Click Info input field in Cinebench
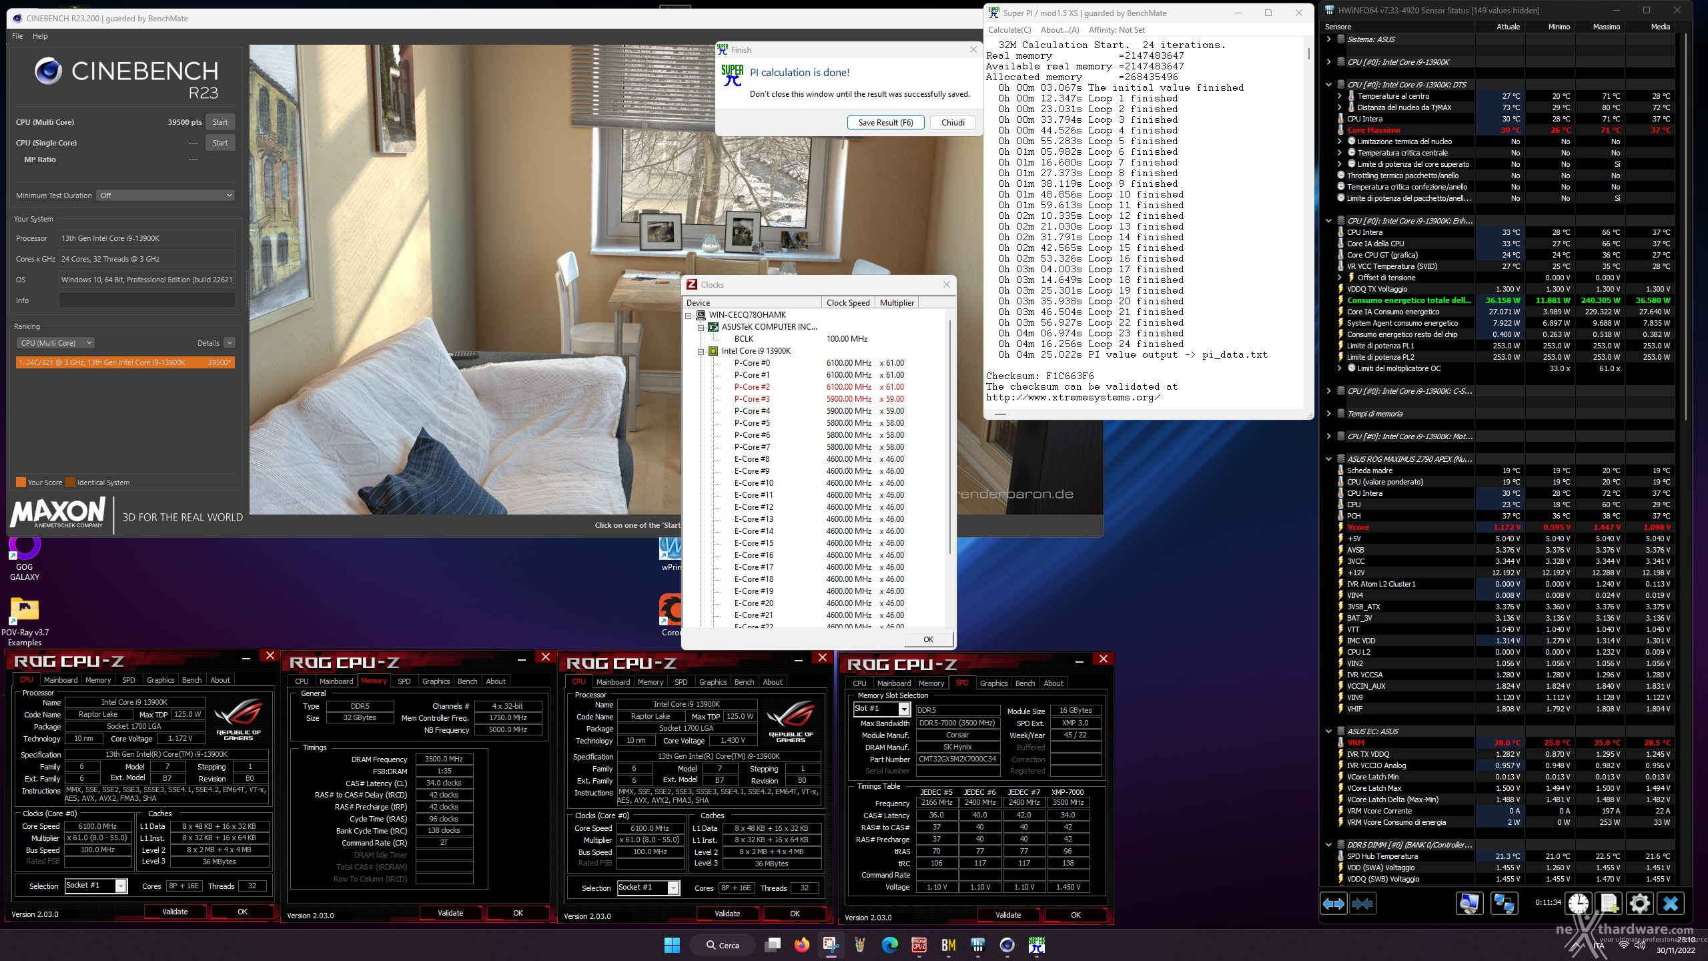1708x961 pixels. (147, 300)
